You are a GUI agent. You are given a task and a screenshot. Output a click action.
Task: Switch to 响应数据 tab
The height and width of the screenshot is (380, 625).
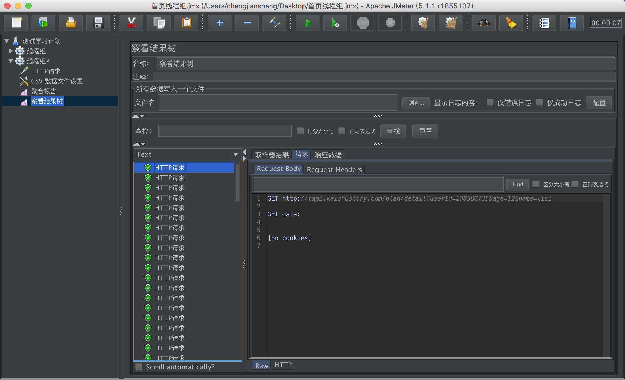coord(328,155)
